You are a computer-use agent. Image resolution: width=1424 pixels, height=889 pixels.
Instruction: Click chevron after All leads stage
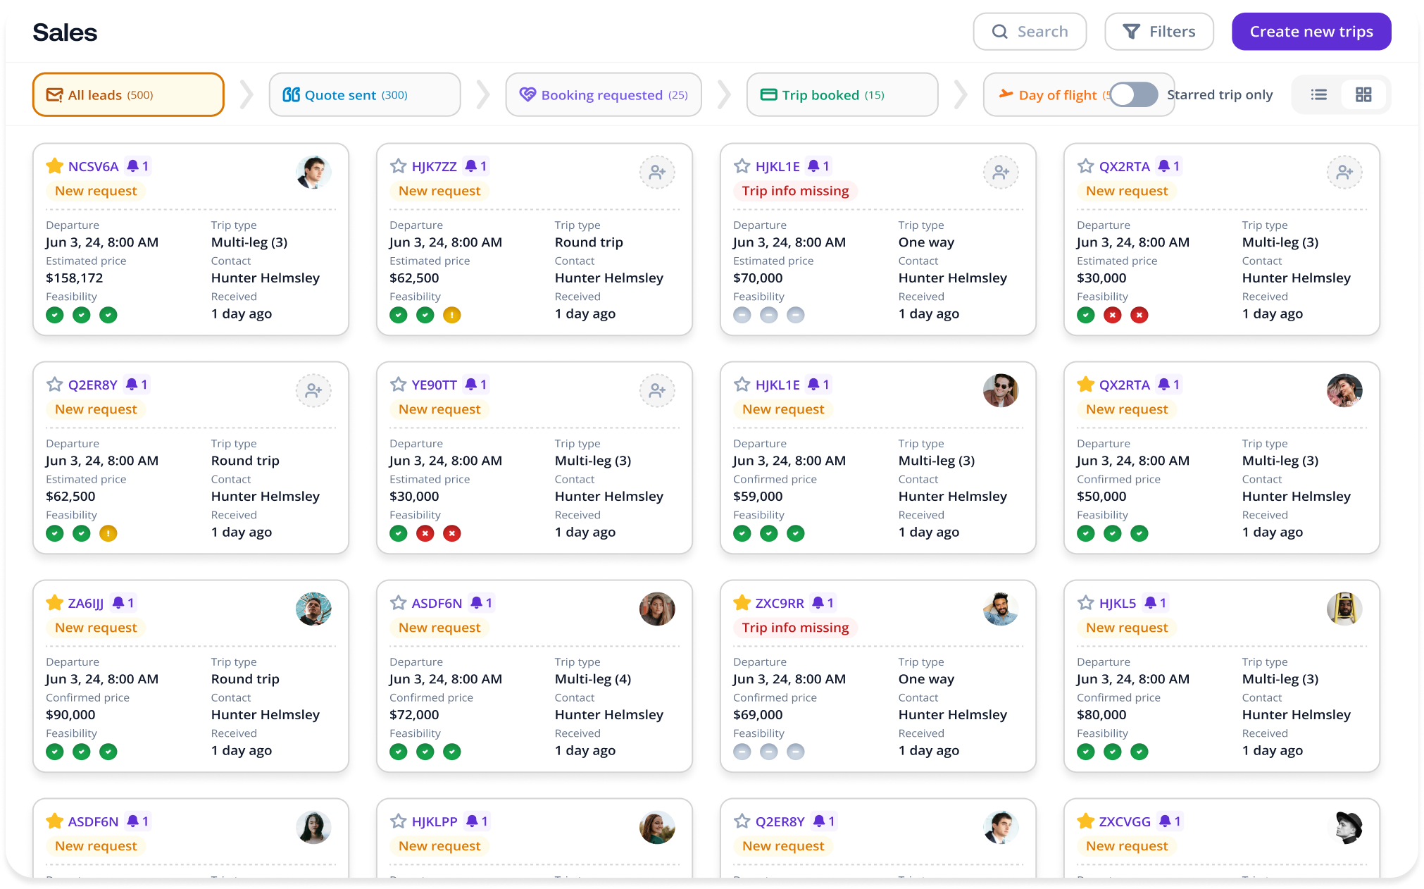coord(246,94)
